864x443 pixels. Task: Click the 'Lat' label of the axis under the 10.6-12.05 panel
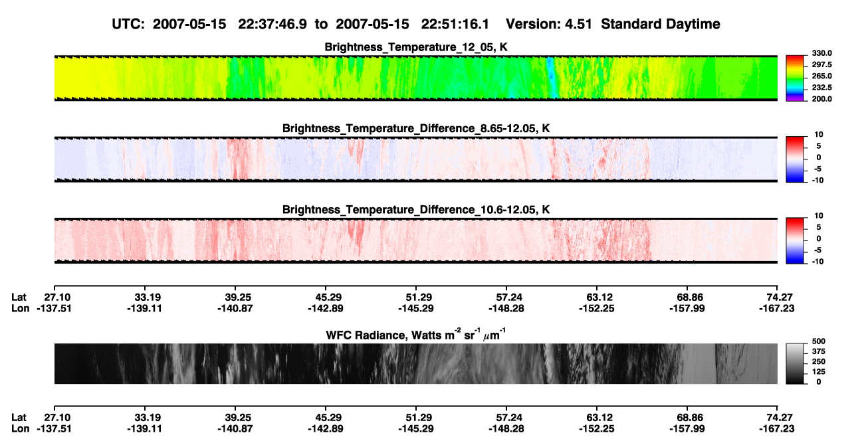(19, 296)
